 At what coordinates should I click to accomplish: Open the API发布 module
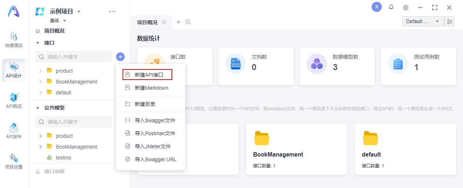click(x=14, y=131)
